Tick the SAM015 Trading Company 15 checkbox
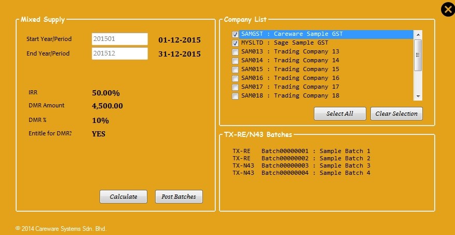455x235 pixels. click(x=236, y=70)
